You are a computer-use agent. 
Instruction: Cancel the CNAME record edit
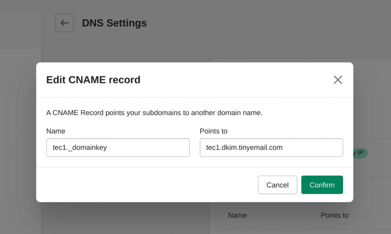[x=277, y=185]
